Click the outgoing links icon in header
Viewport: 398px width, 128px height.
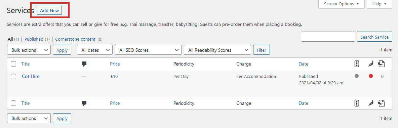tap(381, 64)
